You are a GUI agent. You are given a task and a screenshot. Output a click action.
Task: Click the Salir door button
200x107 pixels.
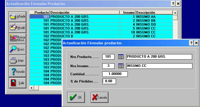click(x=17, y=83)
